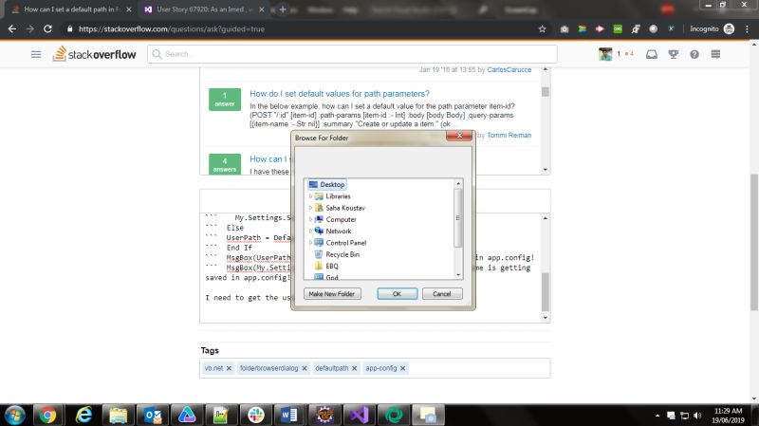Bookmark this page with the star
This screenshot has height=426, width=759.
(542, 29)
